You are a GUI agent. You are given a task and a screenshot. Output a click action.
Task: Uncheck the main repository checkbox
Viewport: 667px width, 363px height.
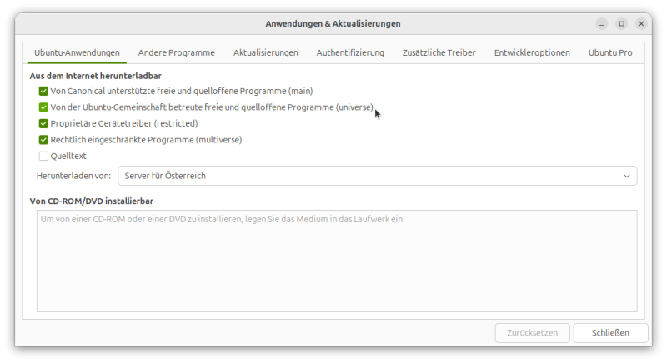(x=43, y=91)
